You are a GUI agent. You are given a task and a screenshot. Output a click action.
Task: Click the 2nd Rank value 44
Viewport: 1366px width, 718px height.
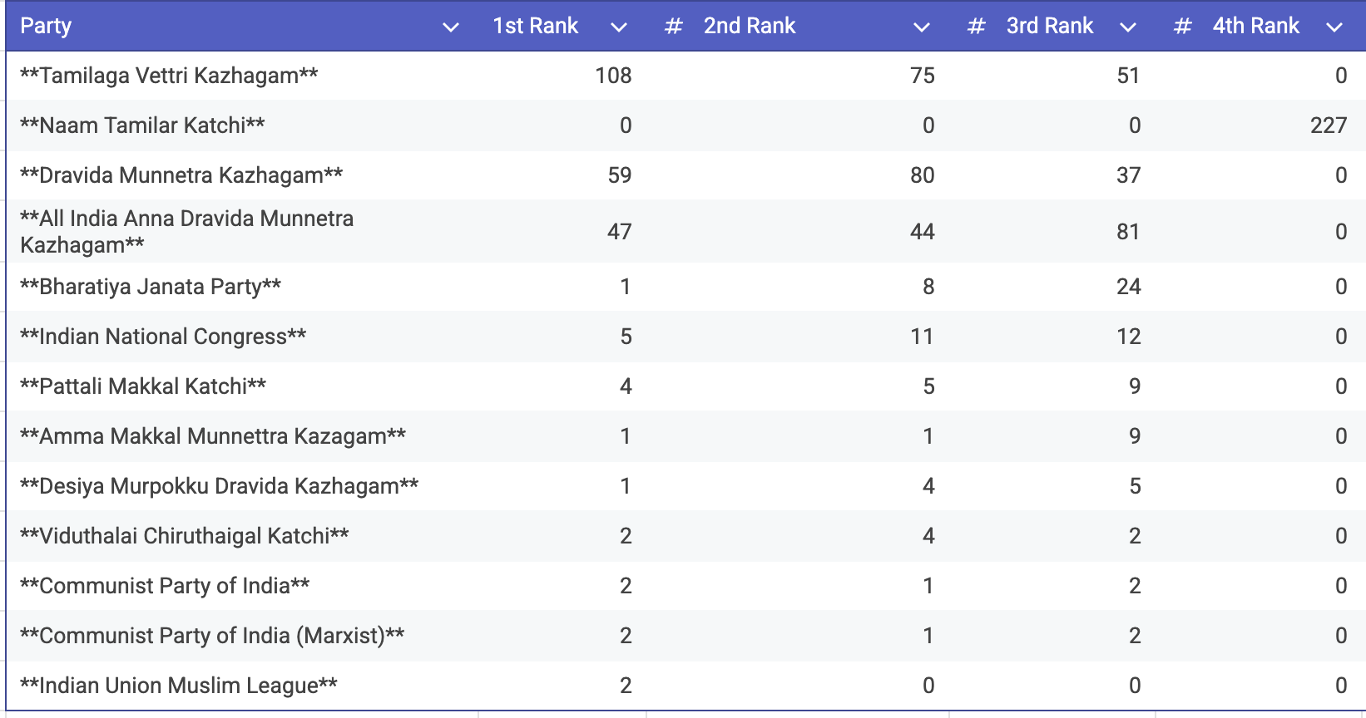tap(923, 232)
